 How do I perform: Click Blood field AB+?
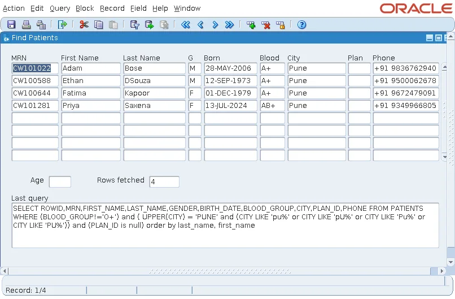[273, 106]
